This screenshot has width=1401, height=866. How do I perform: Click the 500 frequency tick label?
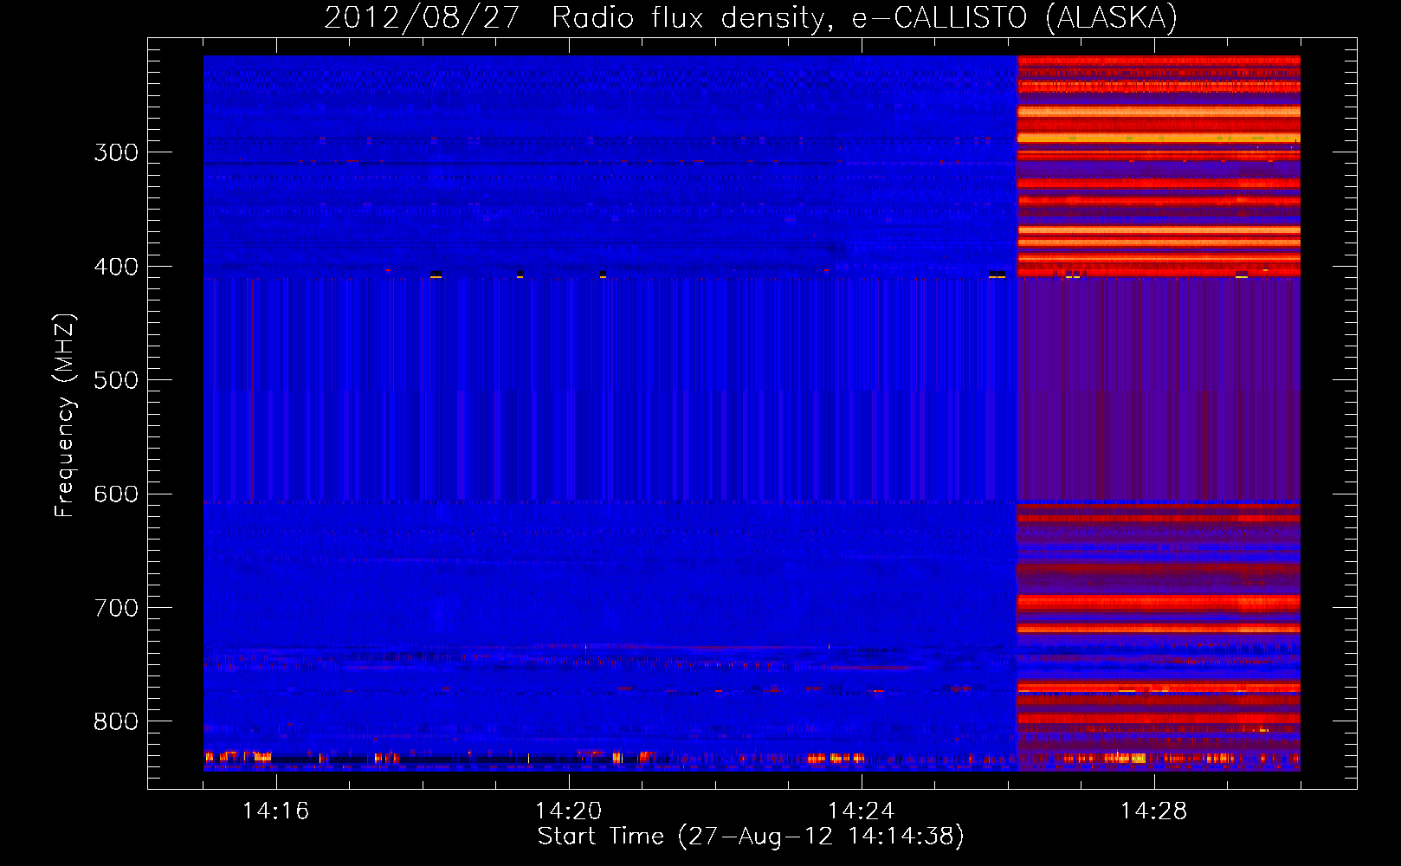pos(116,380)
